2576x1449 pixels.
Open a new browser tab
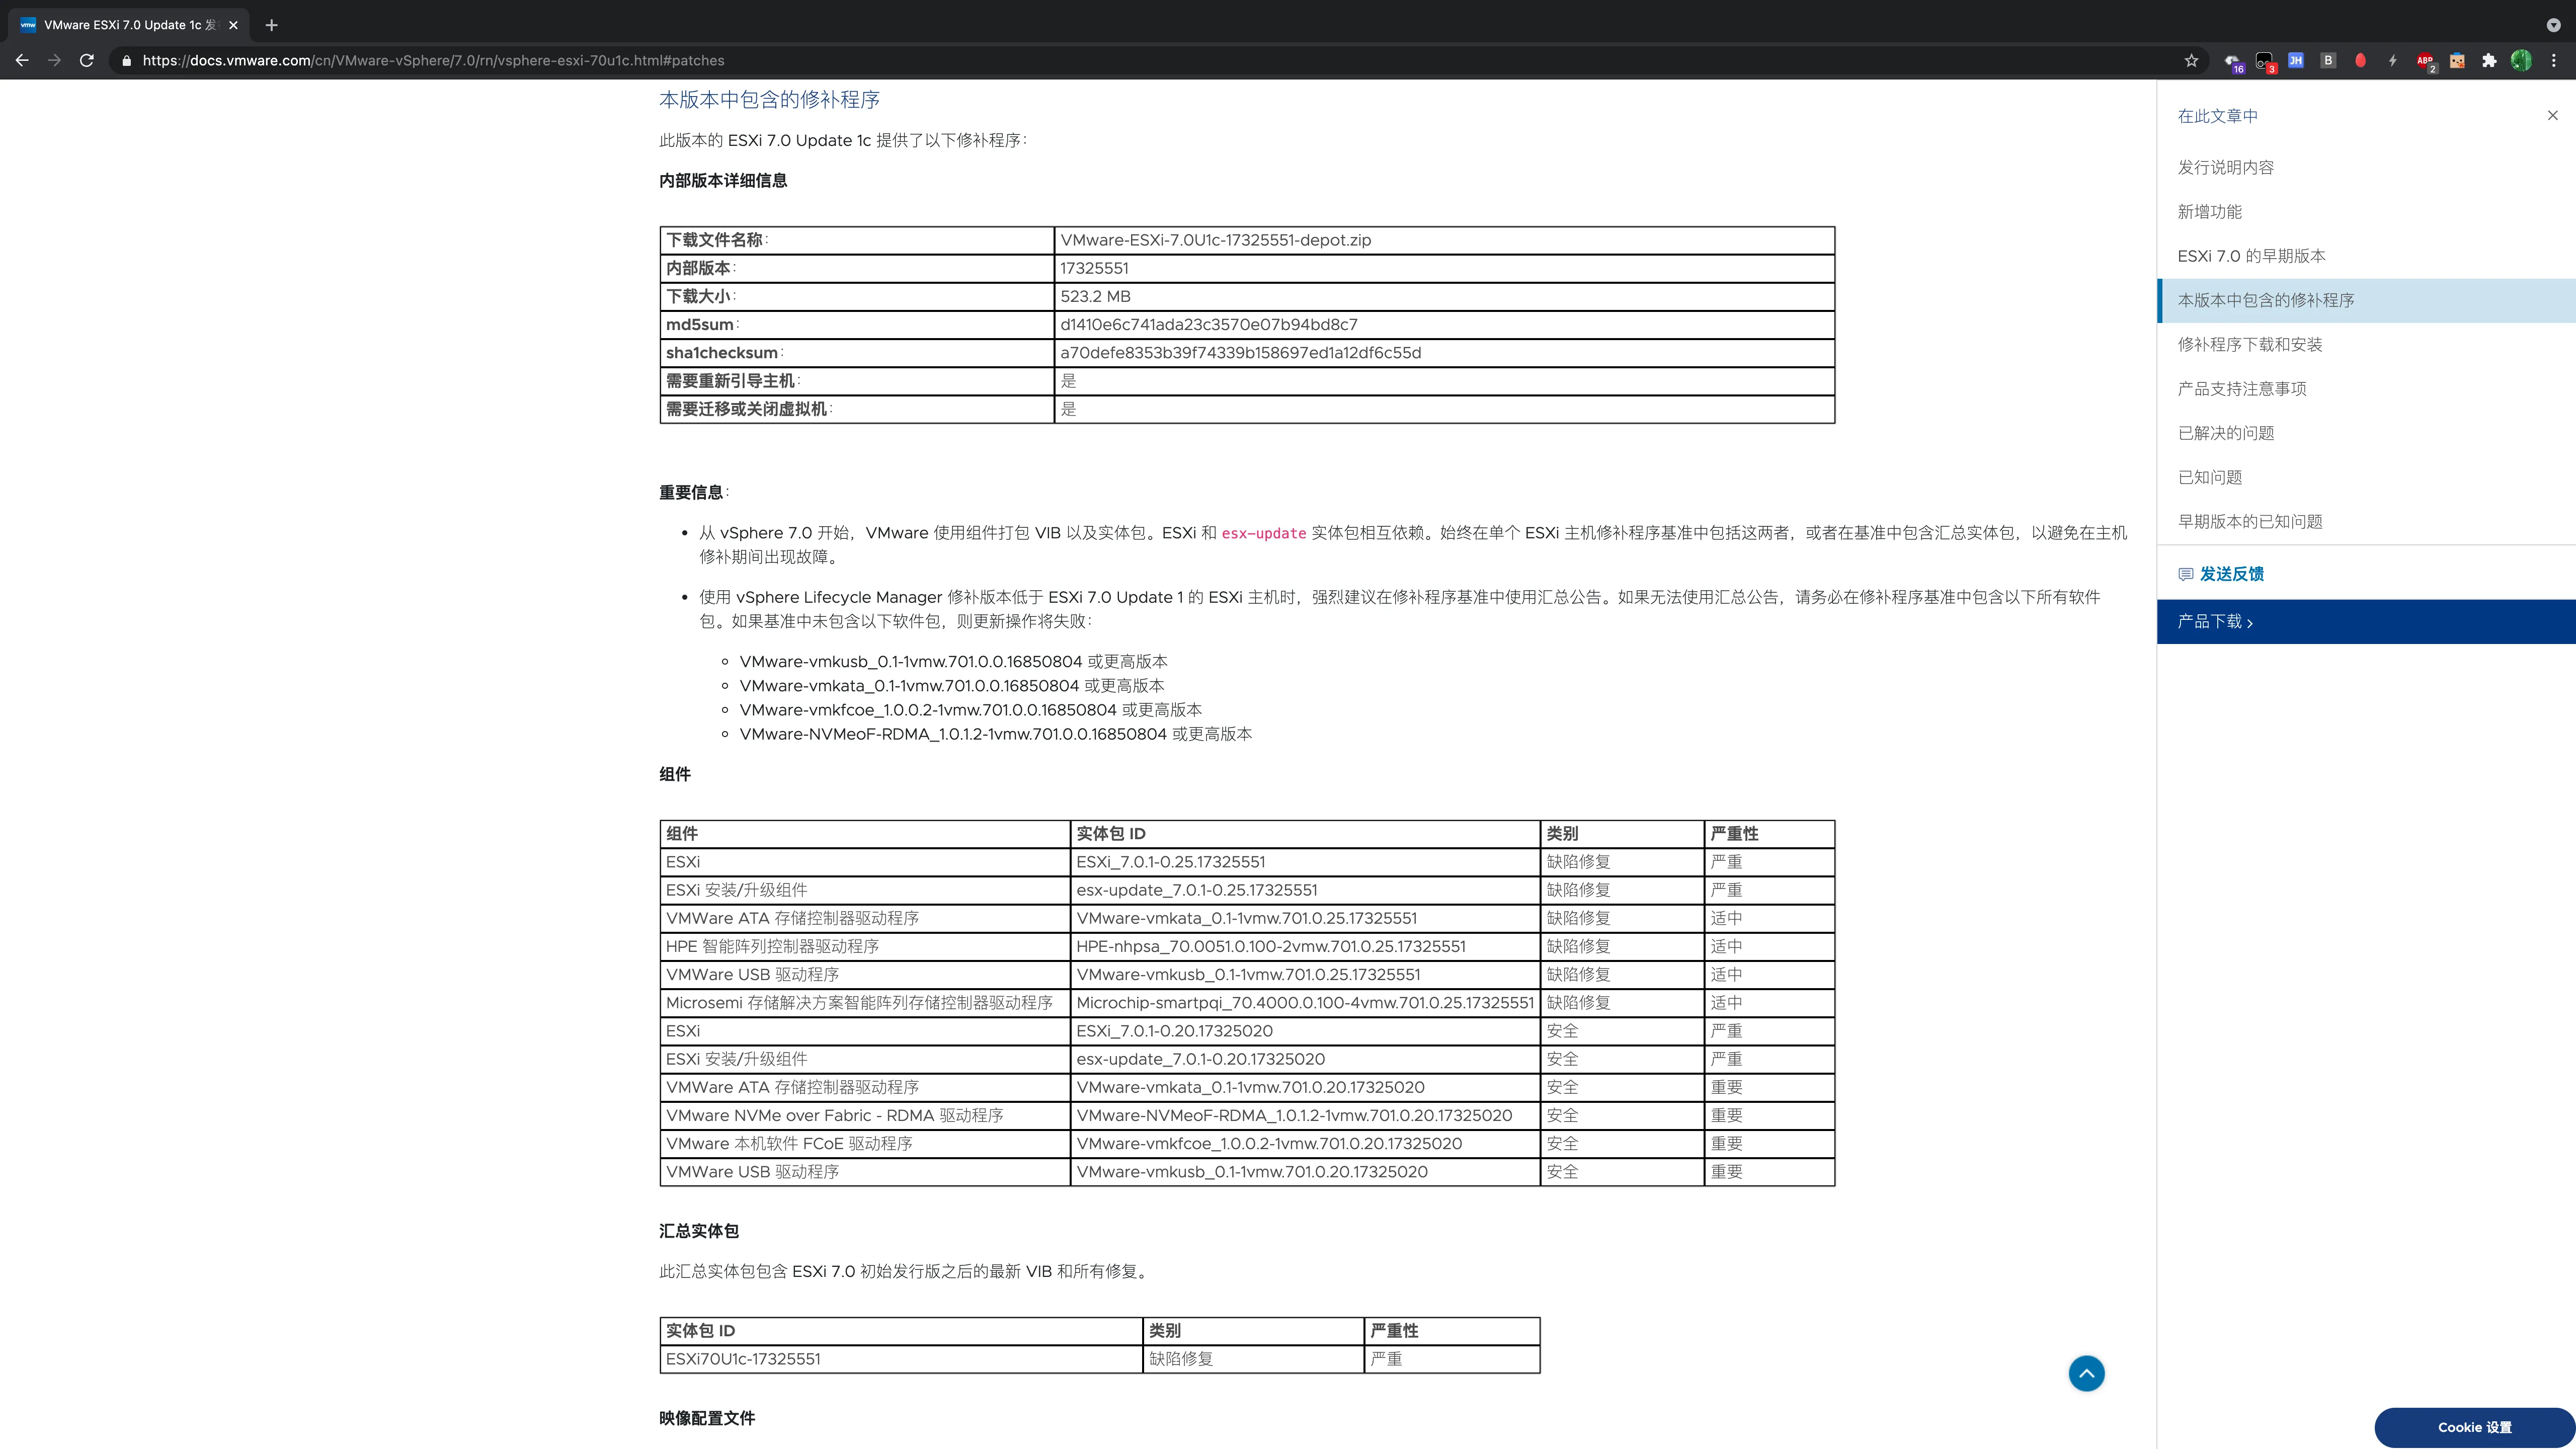(x=271, y=25)
